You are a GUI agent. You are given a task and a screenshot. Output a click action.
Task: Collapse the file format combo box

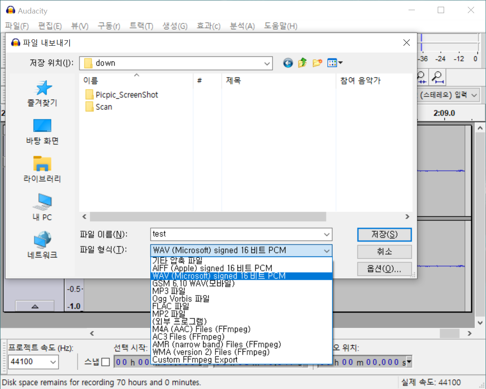(326, 251)
